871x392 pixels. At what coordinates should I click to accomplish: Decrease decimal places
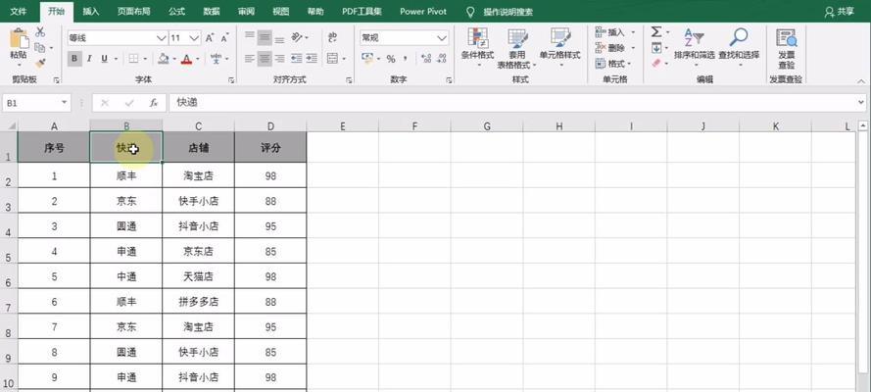[442, 59]
